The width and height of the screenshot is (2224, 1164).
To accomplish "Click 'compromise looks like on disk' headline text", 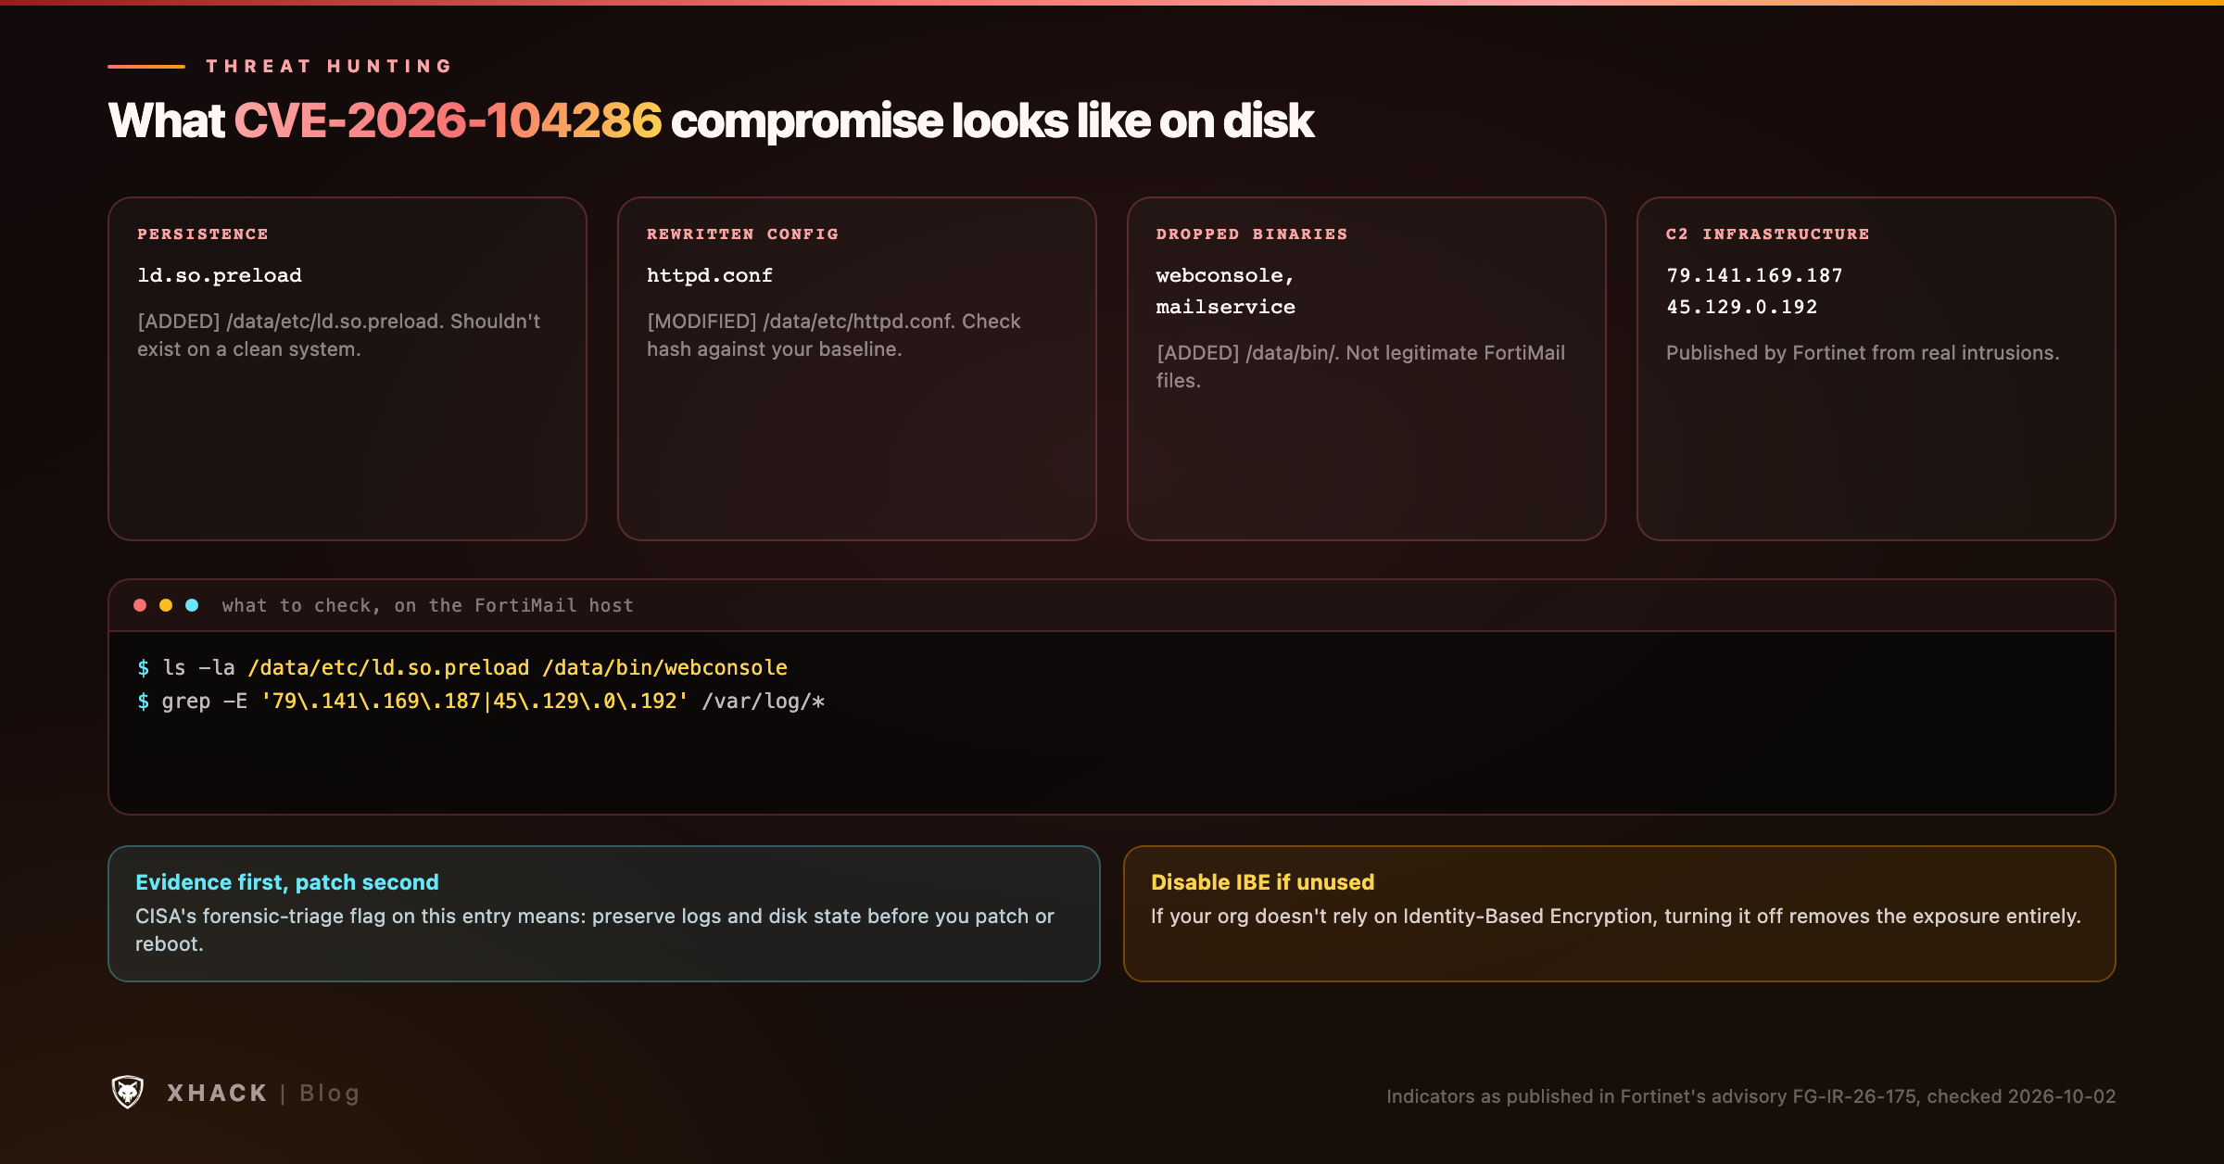I will [992, 120].
